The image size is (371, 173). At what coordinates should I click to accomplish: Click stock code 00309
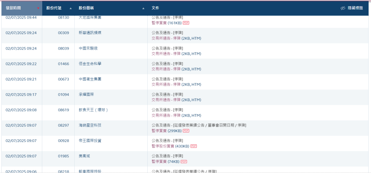(64, 33)
